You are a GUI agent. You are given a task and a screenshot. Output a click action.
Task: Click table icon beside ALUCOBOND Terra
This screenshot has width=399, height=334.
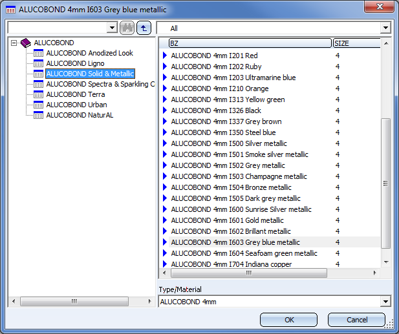[38, 94]
